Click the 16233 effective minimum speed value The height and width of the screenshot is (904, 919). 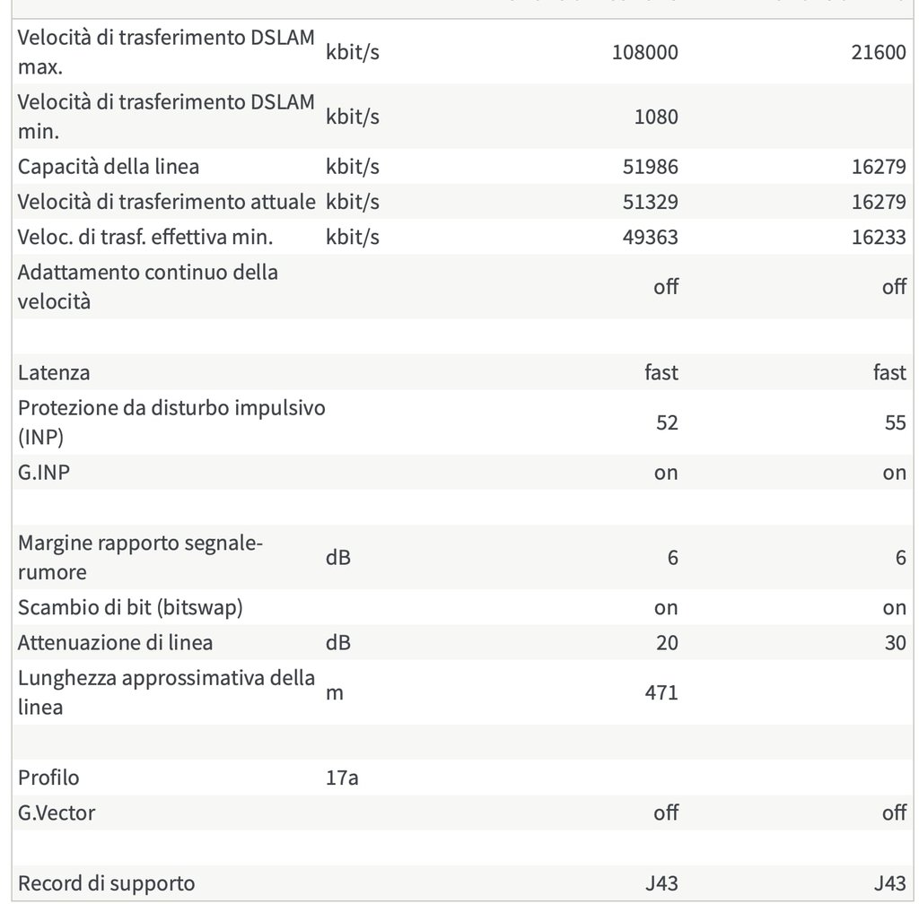[878, 237]
